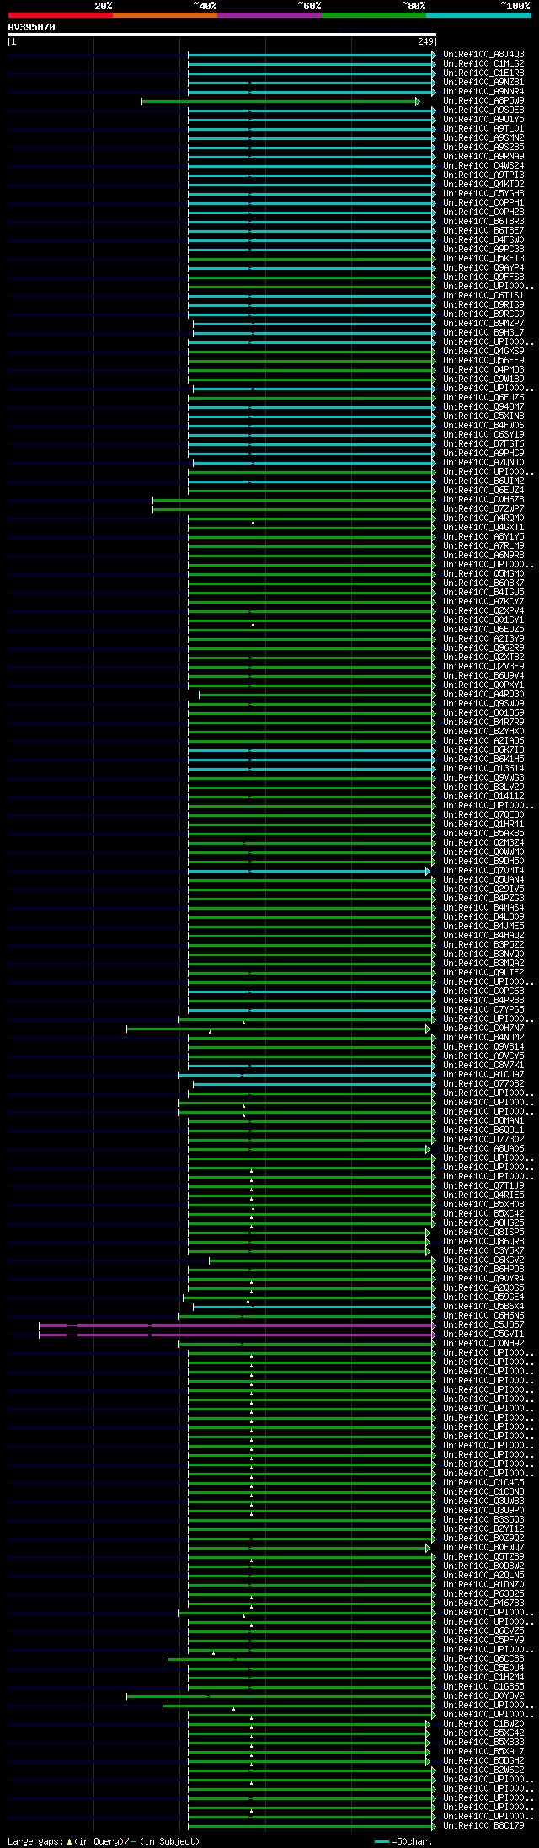The width and height of the screenshot is (539, 1848).
Task: Click the purple ~60% legend segment
Action: point(269,14)
